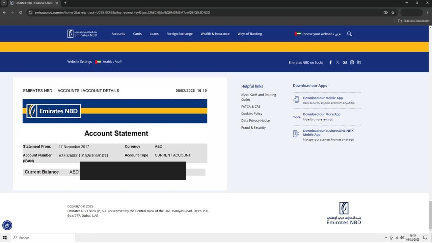Image resolution: width=432 pixels, height=243 pixels.
Task: Expand the tab search dropdown arrow
Action: point(4,3)
